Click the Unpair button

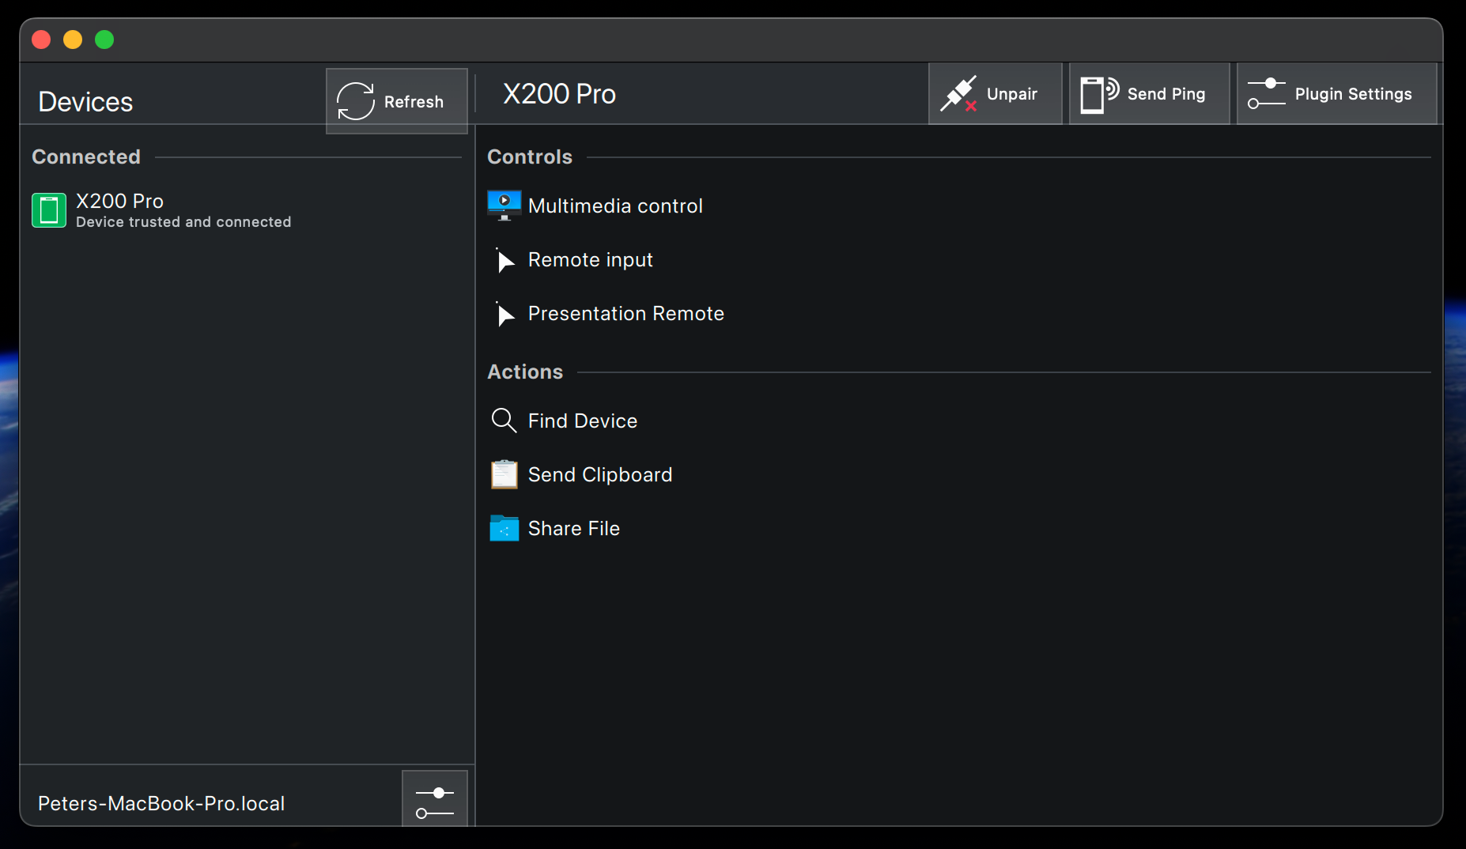point(996,93)
